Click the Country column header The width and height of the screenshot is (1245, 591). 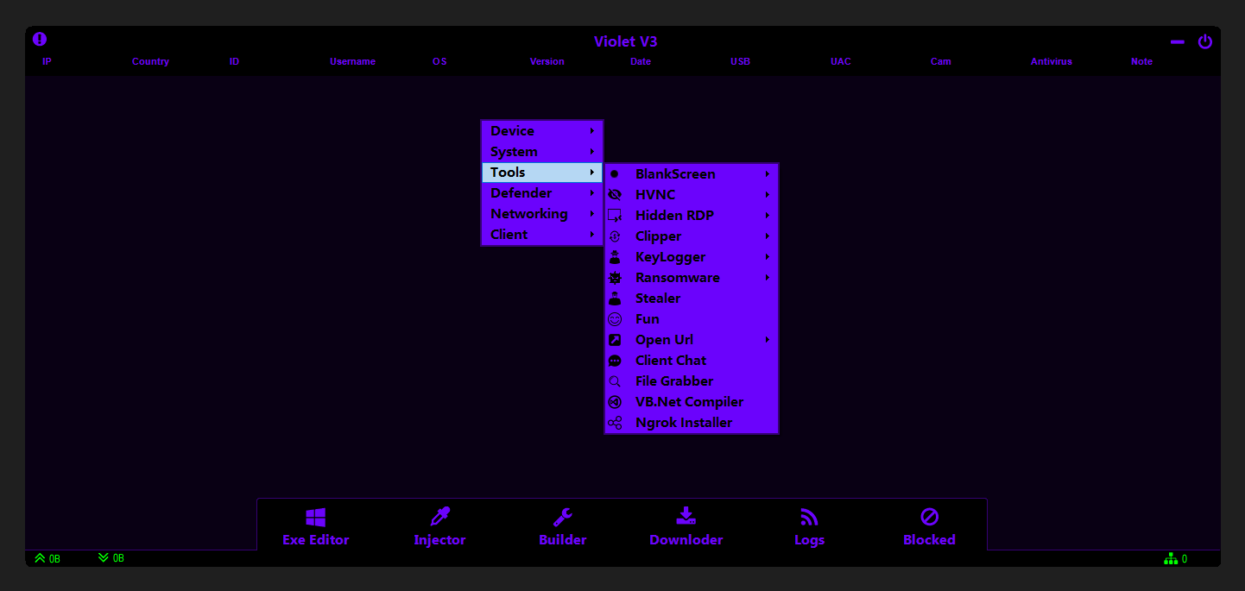(150, 62)
